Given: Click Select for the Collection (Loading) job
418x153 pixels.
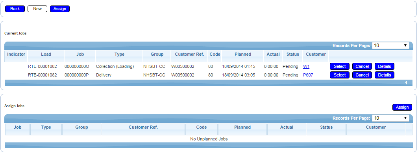Looking at the screenshot, I should coord(340,66).
